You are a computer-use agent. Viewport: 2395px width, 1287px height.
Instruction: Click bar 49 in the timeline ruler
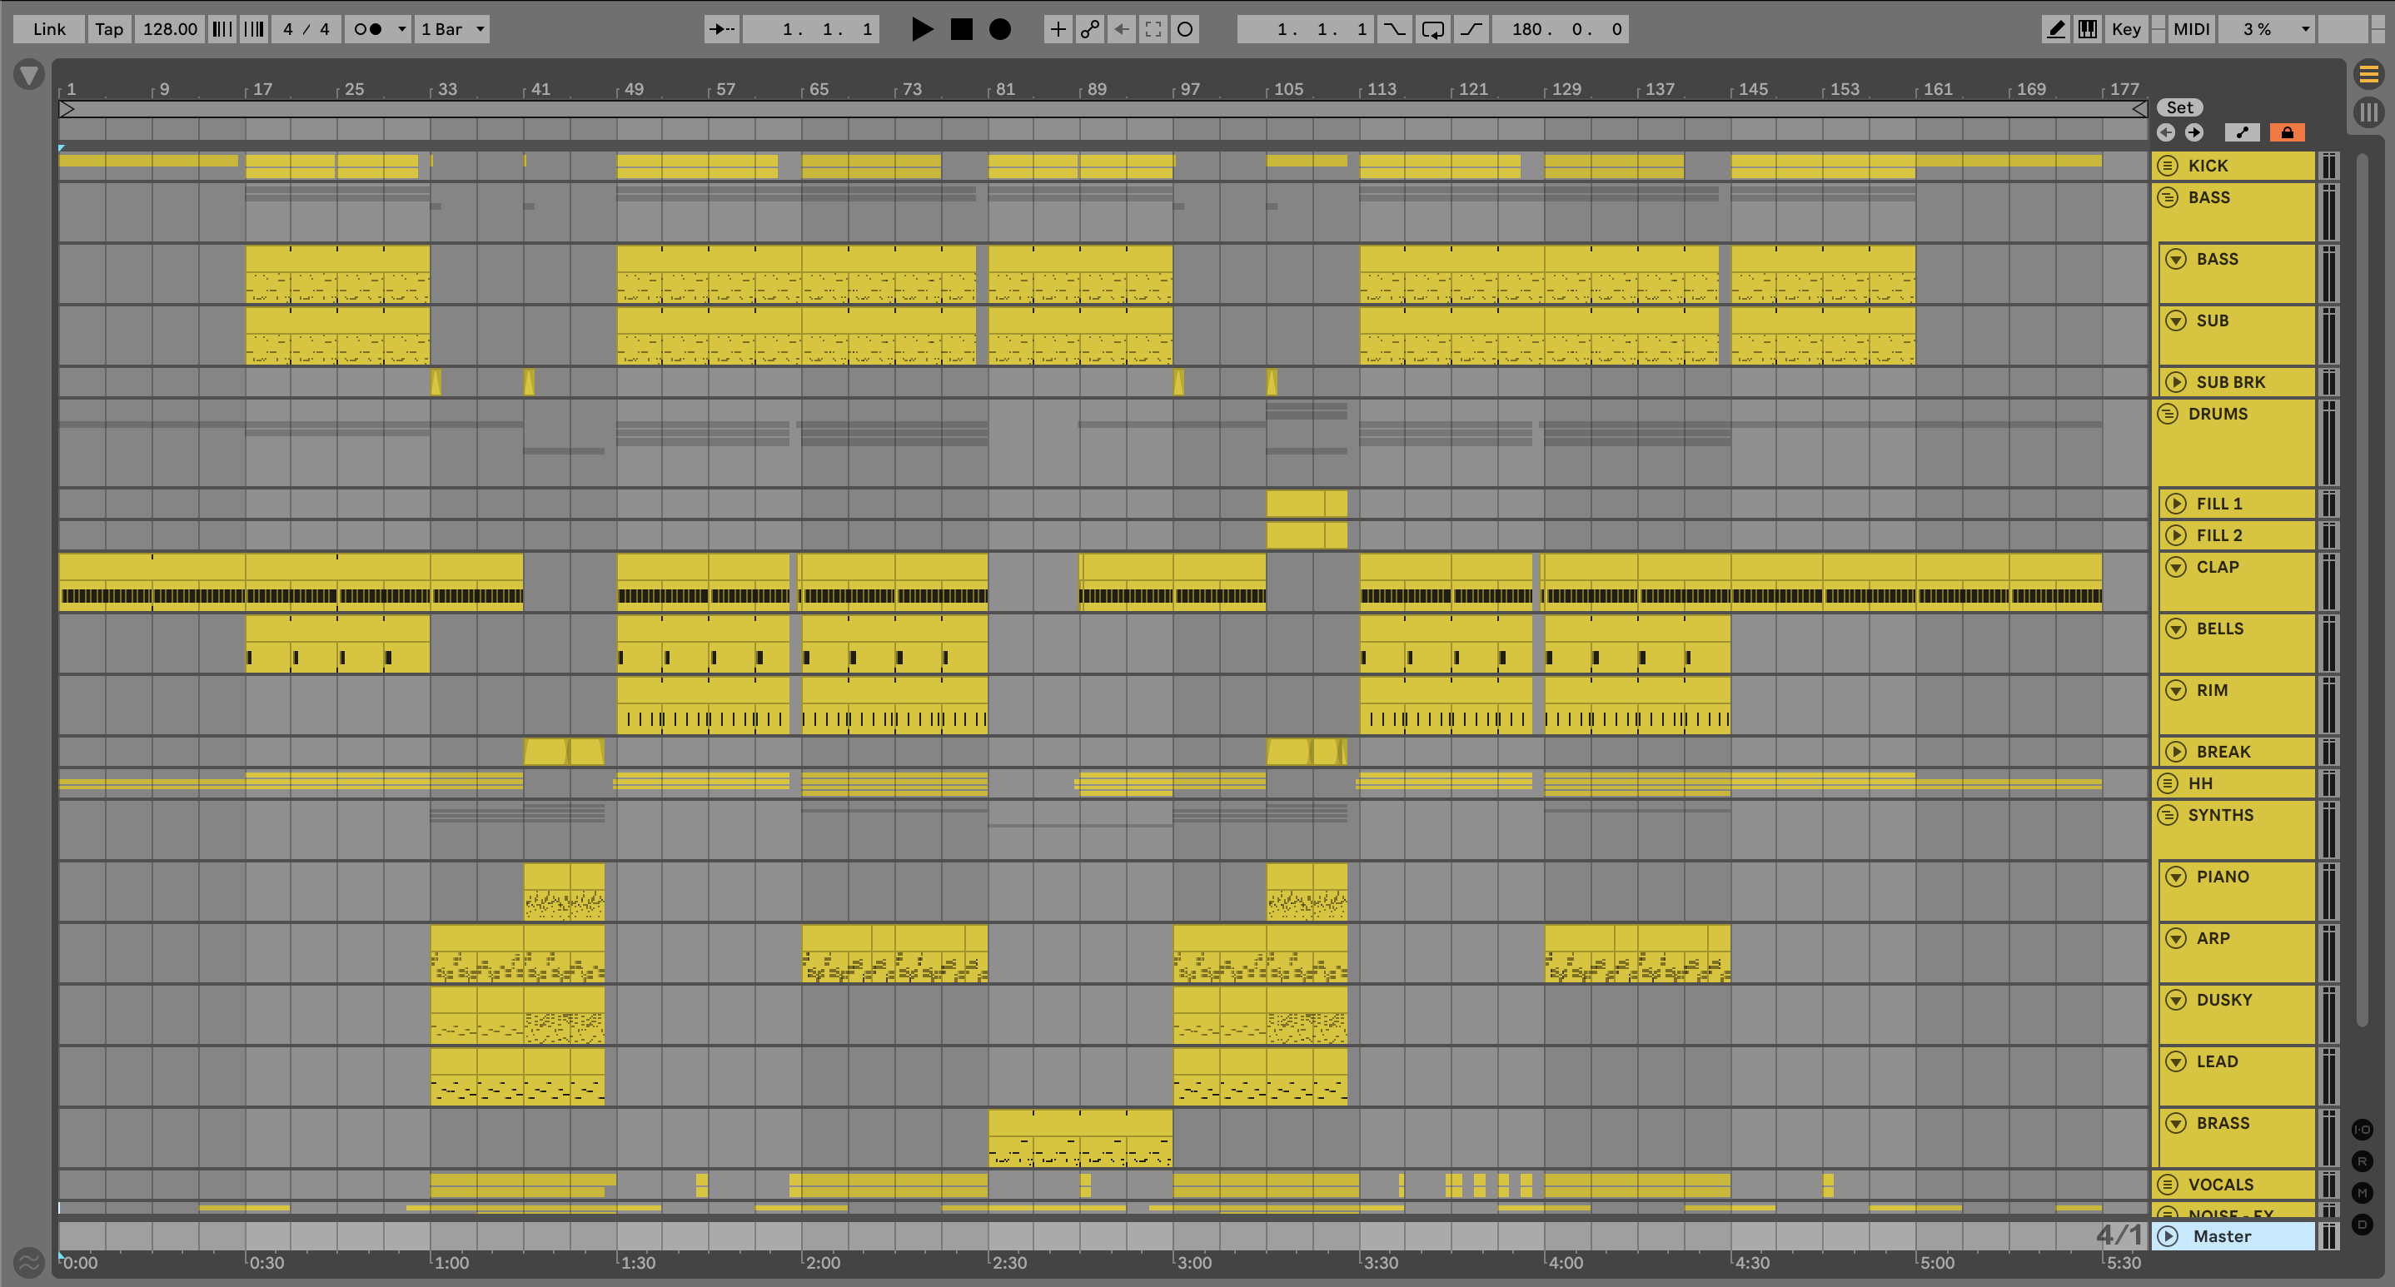[x=633, y=89]
